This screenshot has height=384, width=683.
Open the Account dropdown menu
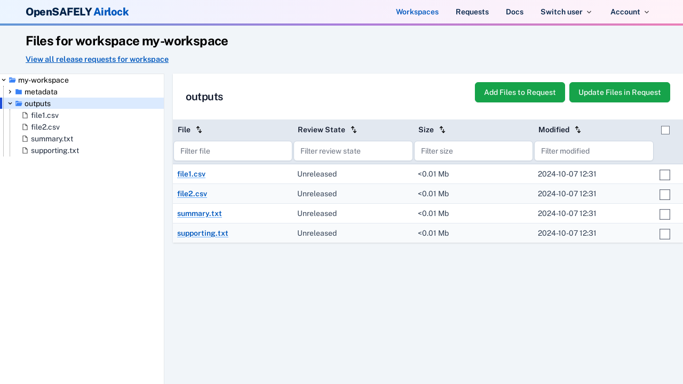pos(630,12)
